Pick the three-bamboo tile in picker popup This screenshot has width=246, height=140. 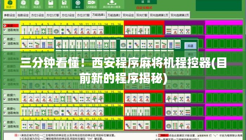click(x=72, y=44)
